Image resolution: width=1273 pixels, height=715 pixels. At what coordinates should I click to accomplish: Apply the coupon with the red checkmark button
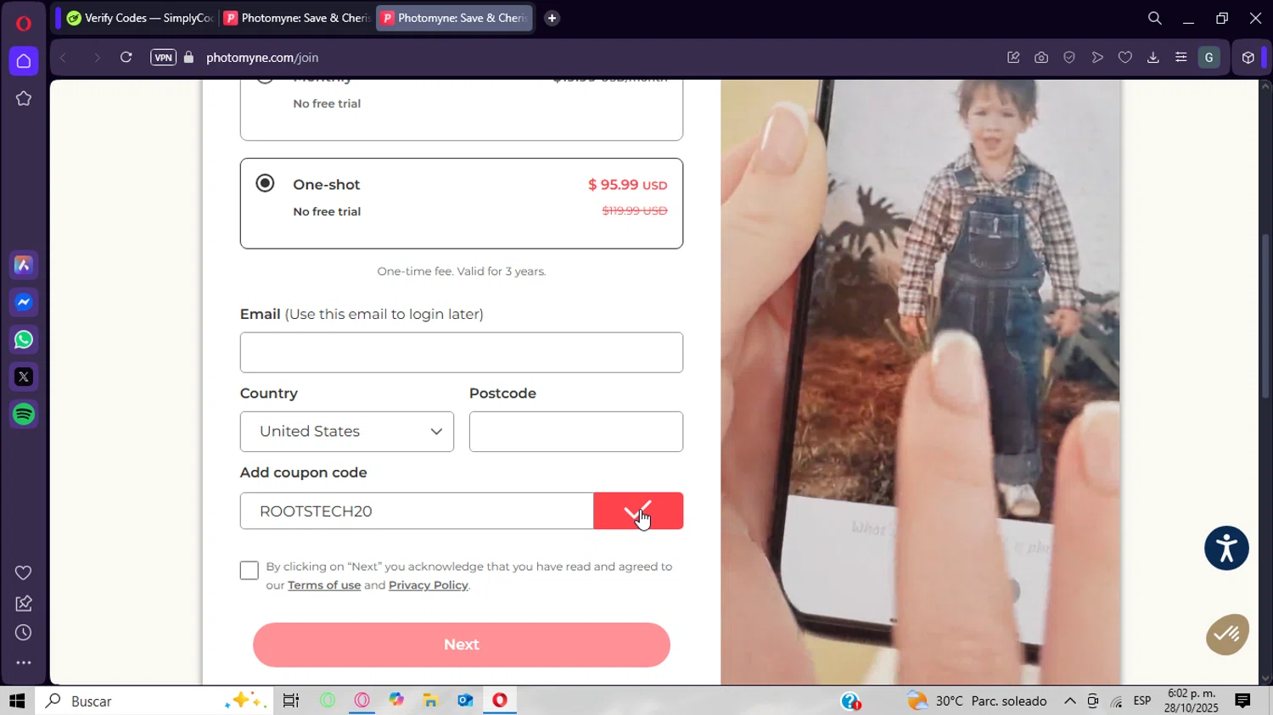click(x=638, y=511)
